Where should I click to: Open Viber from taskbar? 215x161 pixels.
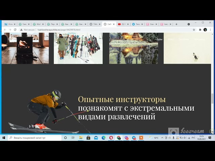click(126, 138)
